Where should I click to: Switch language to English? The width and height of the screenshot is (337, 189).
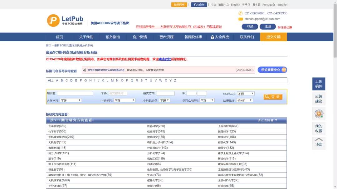click(235, 4)
